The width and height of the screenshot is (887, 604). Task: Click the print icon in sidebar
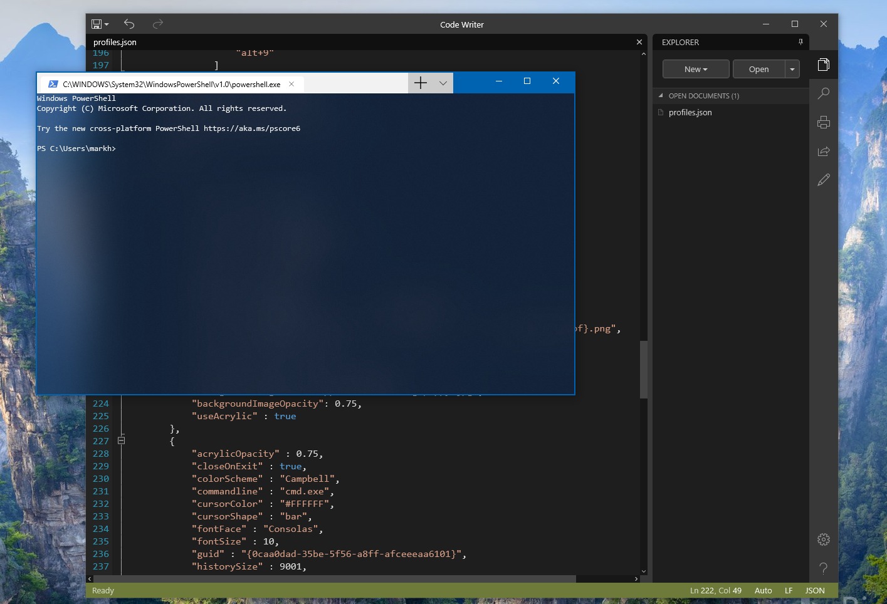click(x=824, y=122)
